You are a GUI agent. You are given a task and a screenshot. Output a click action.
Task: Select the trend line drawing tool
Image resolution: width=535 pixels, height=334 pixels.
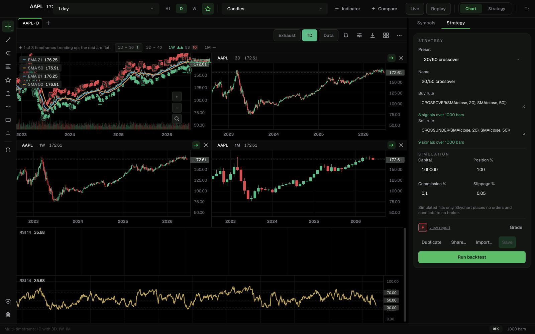pyautogui.click(x=8, y=40)
